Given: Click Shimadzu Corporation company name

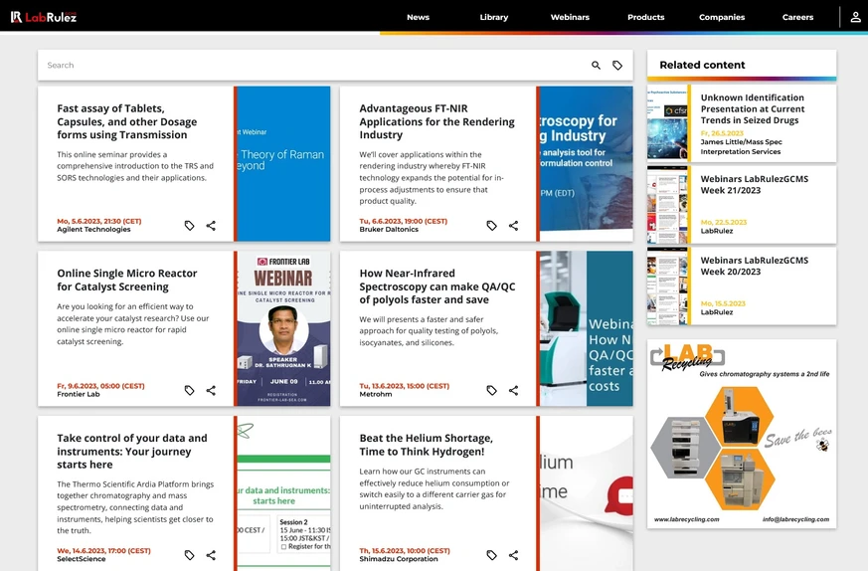Looking at the screenshot, I should coord(399,559).
